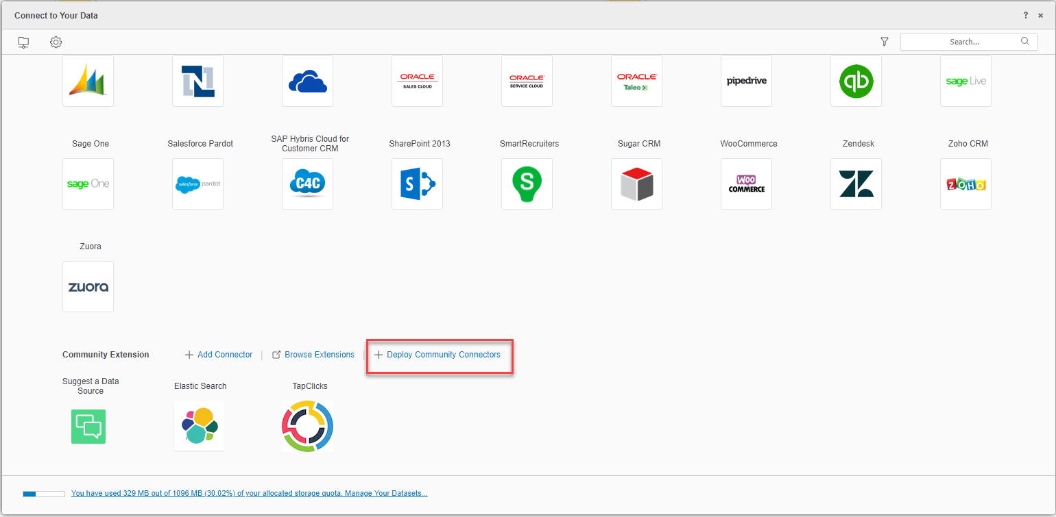Viewport: 1056px width, 517px height.
Task: Click the storage usage progress bar
Action: pos(44,494)
